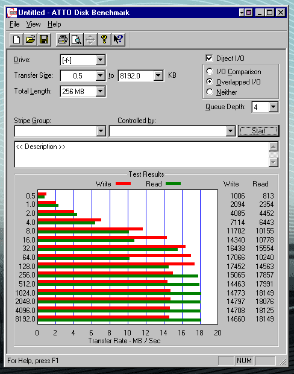
Task: Click the Description scrollbar down arrow
Action: 274,162
